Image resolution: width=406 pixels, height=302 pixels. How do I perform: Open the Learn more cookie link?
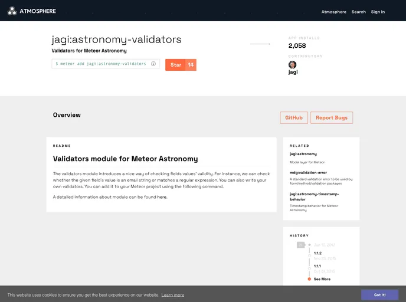(x=173, y=295)
